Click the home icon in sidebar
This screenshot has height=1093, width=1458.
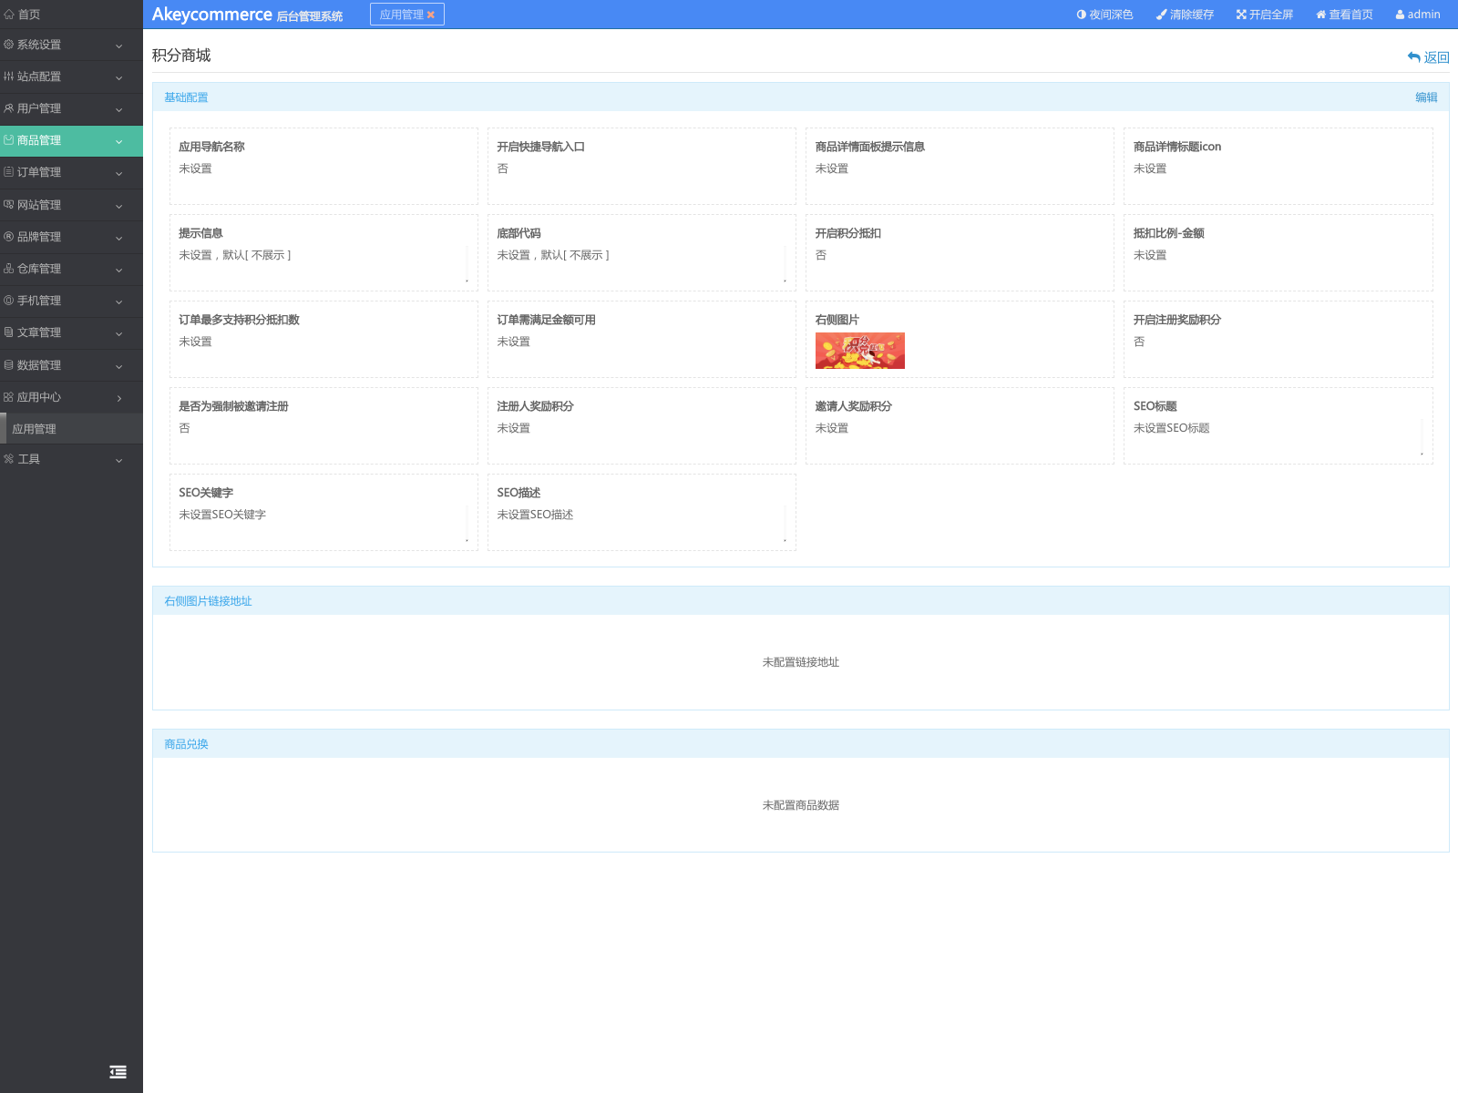pos(9,15)
